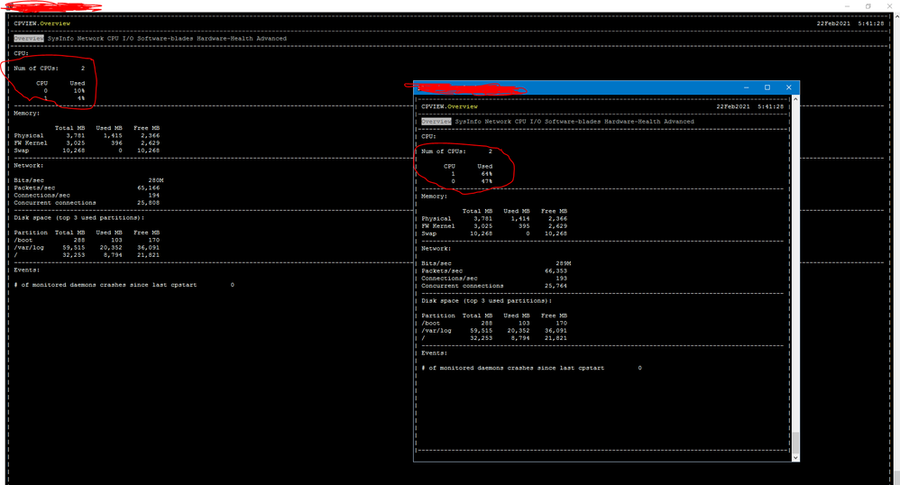Close the front CPVIEW terminal window

pos(788,87)
